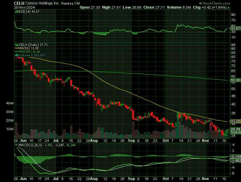Click the -0.144 histogram tag on the MACD axis
Image resolution: width=241 pixels, height=182 pixels.
click(235, 156)
